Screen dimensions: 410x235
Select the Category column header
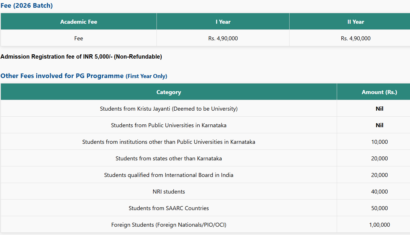click(169, 92)
